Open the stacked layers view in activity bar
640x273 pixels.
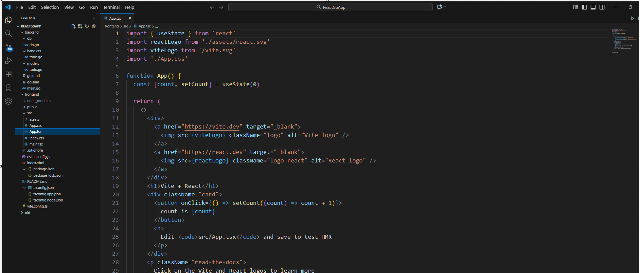tap(8, 101)
